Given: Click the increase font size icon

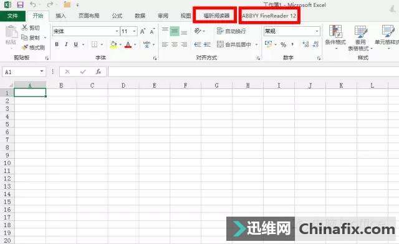Looking at the screenshot, I should 143,31.
